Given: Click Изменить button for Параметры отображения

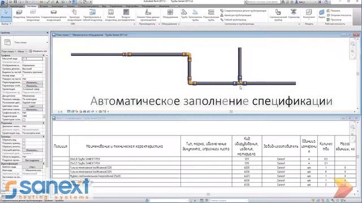Looking at the screenshot, I should point(32,86).
